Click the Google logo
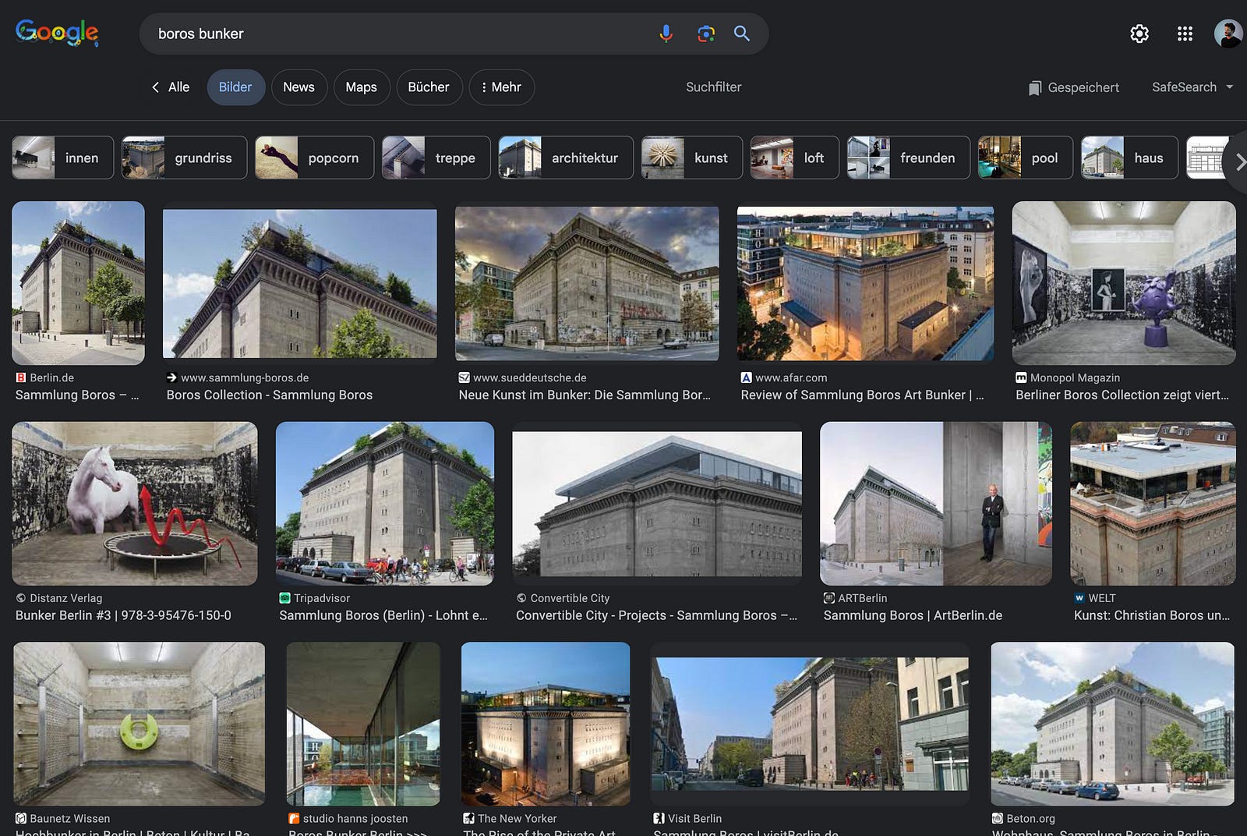1247x836 pixels. [57, 33]
